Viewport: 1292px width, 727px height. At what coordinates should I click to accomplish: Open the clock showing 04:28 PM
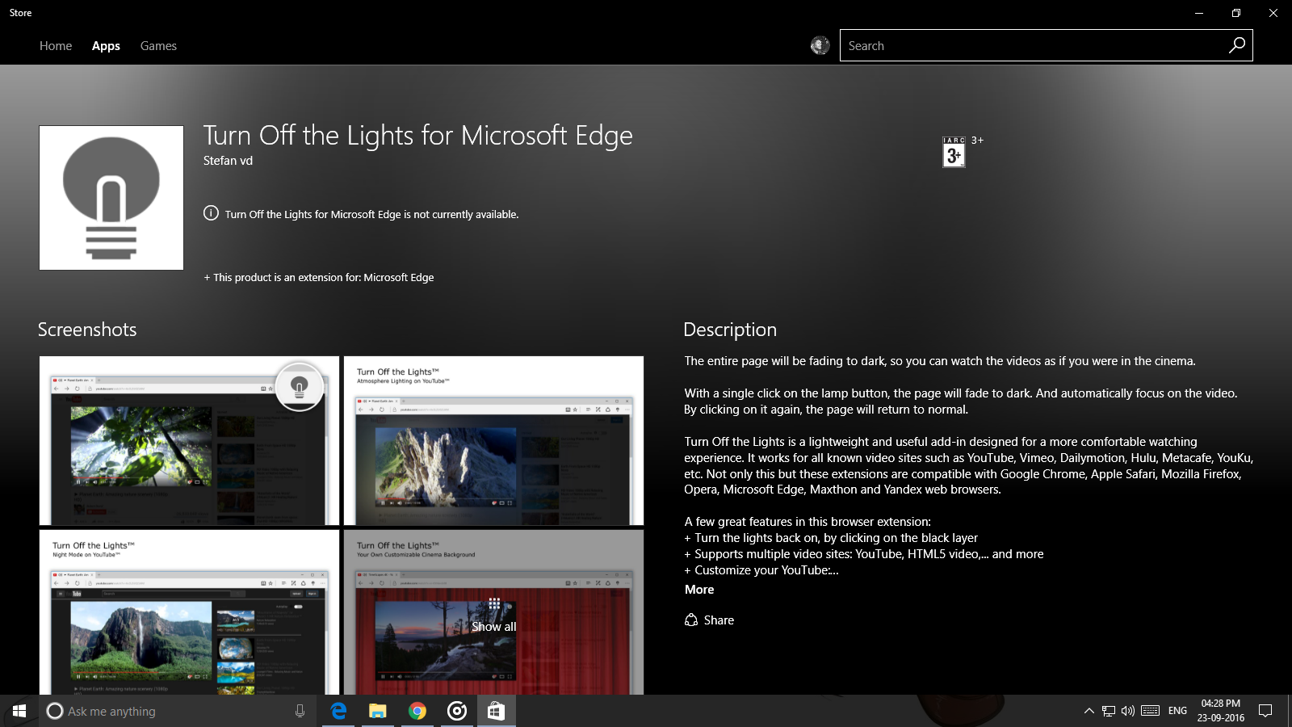click(x=1221, y=711)
